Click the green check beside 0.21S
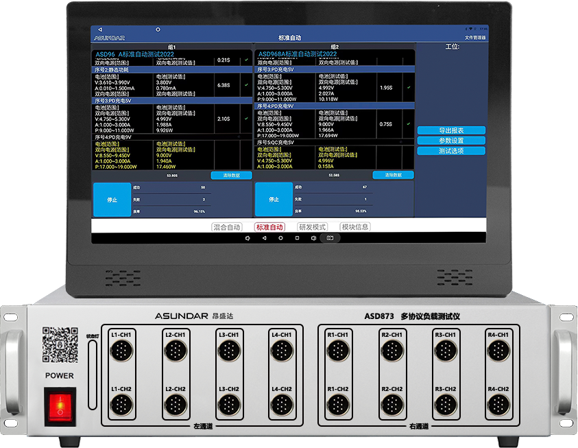This screenshot has height=448, width=578. point(246,60)
